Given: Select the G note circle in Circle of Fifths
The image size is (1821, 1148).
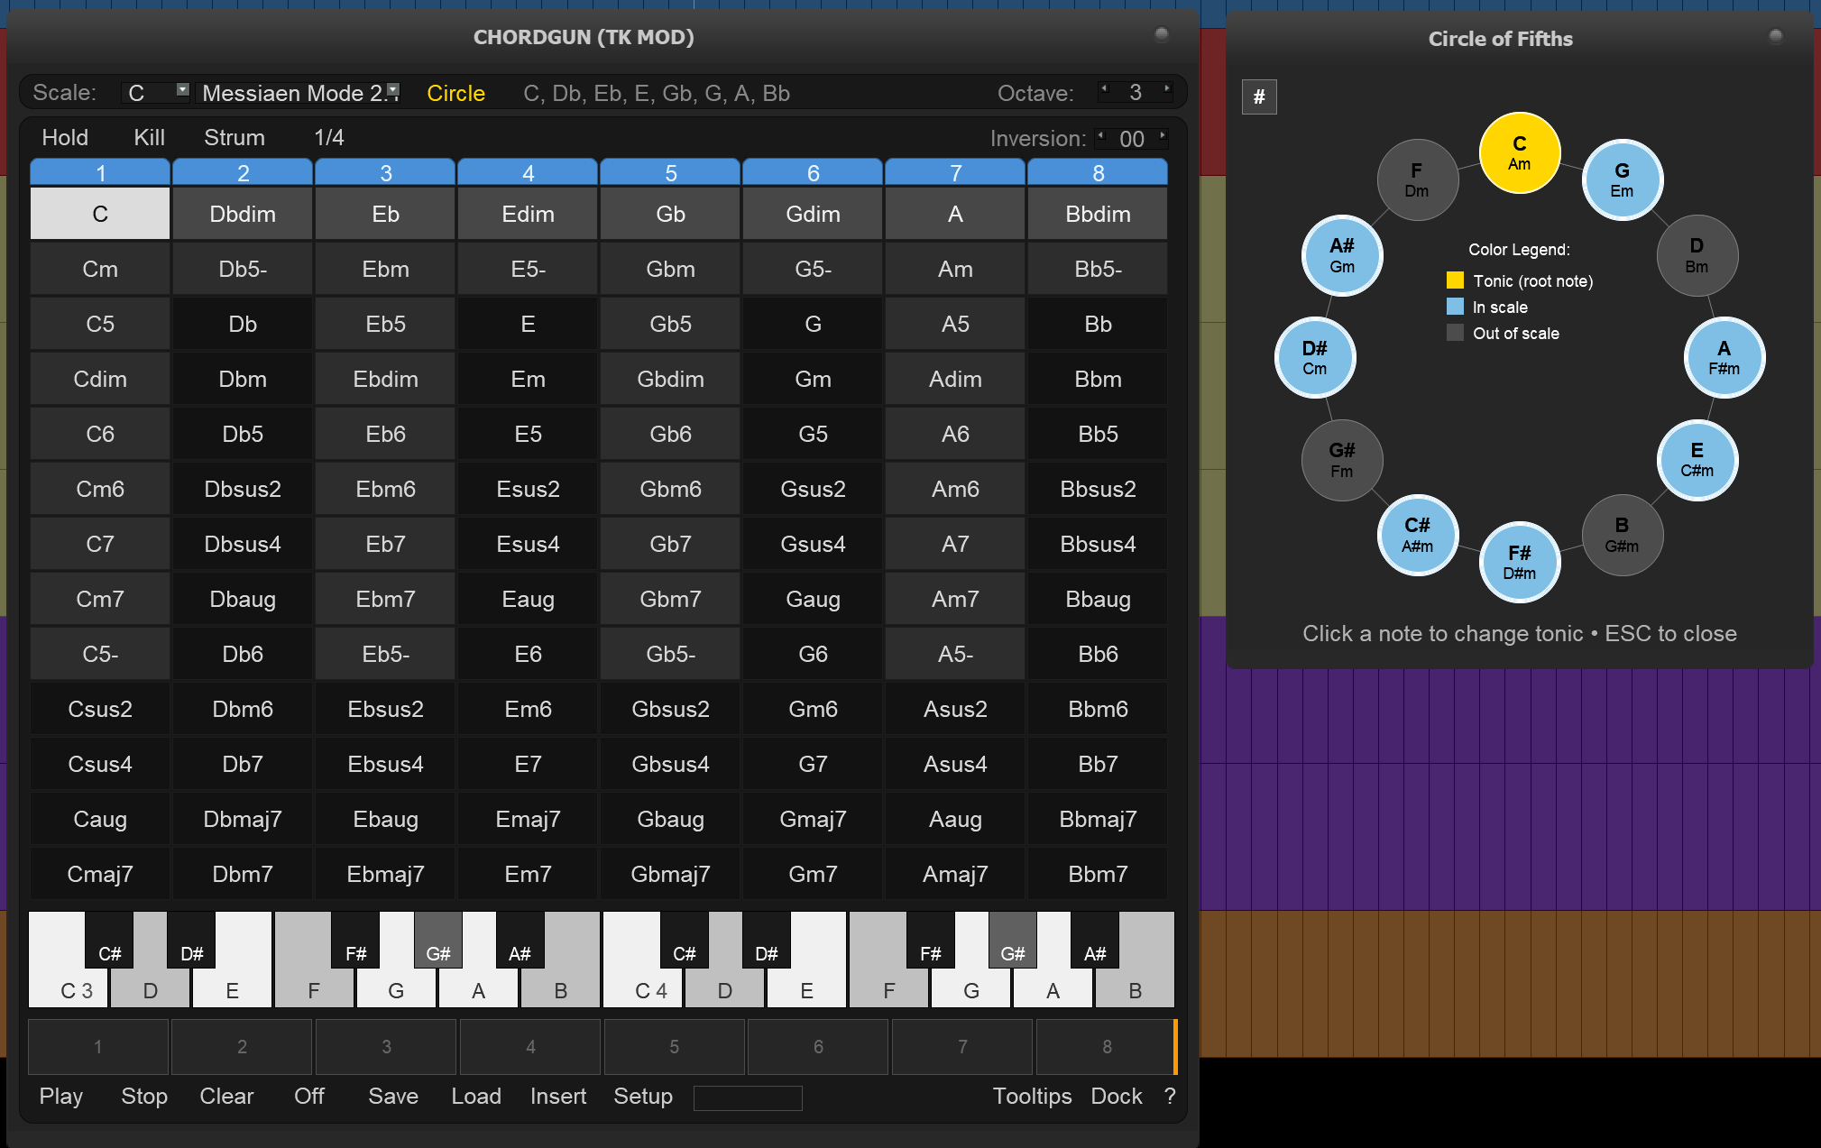Looking at the screenshot, I should click(1622, 179).
